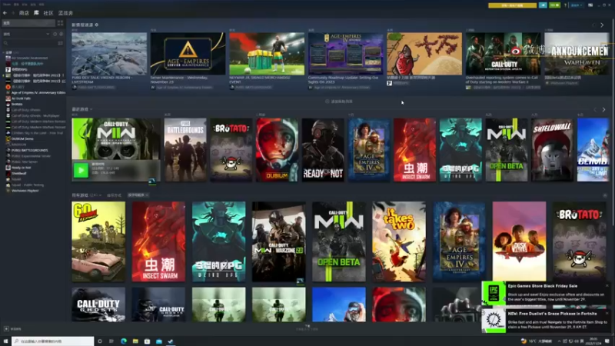Image resolution: width=615 pixels, height=346 pixels.
Task: Open Shieldwall cover in recent games row
Action: [x=552, y=150]
